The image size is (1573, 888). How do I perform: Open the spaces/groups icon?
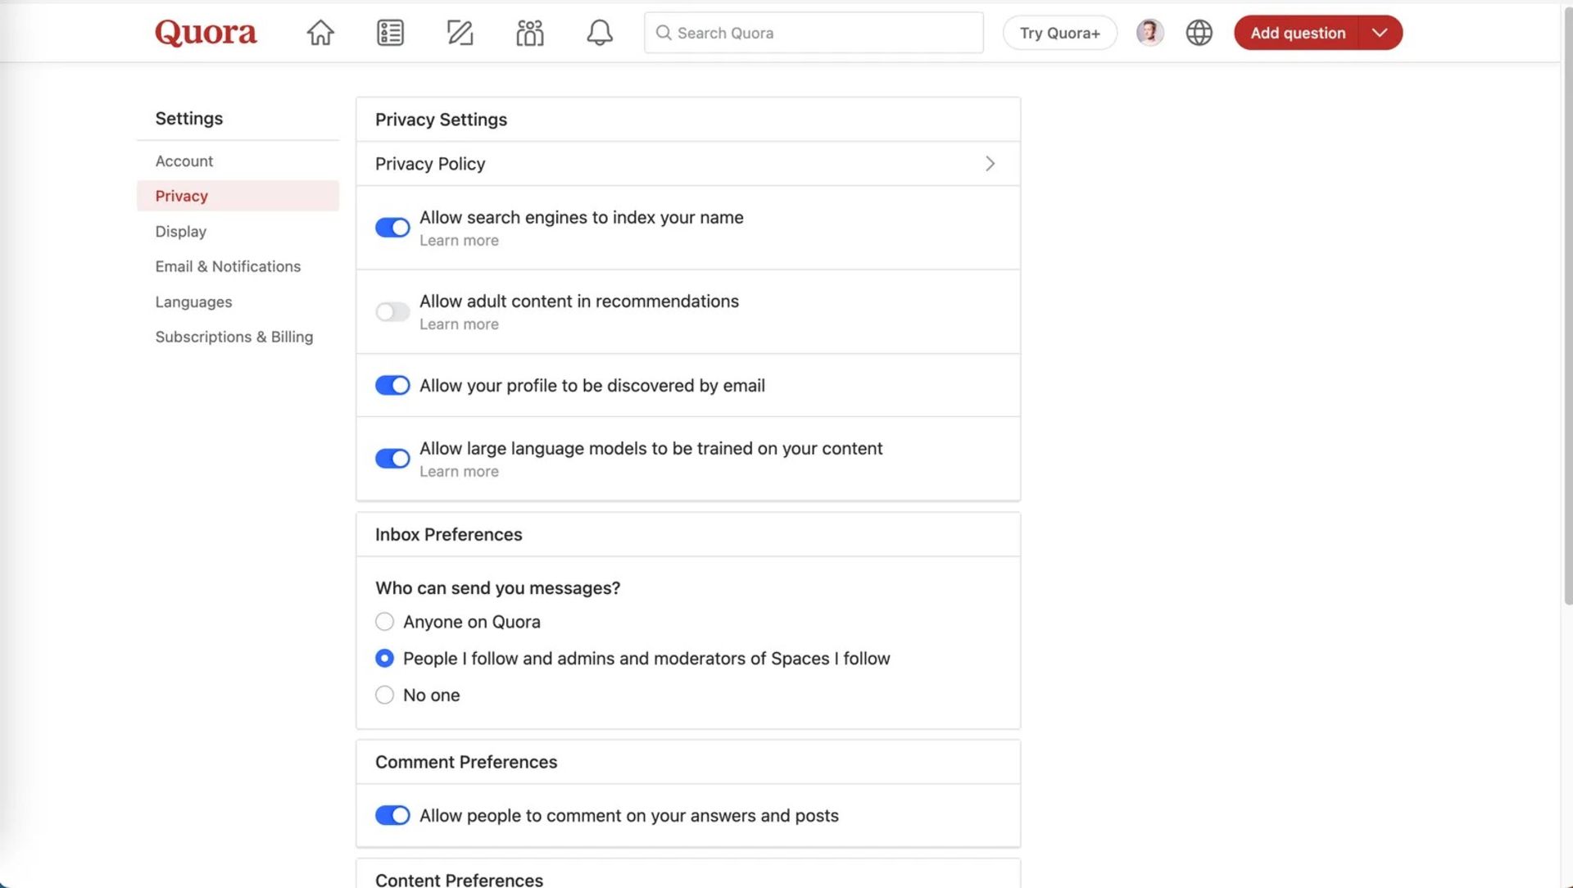[x=529, y=33]
